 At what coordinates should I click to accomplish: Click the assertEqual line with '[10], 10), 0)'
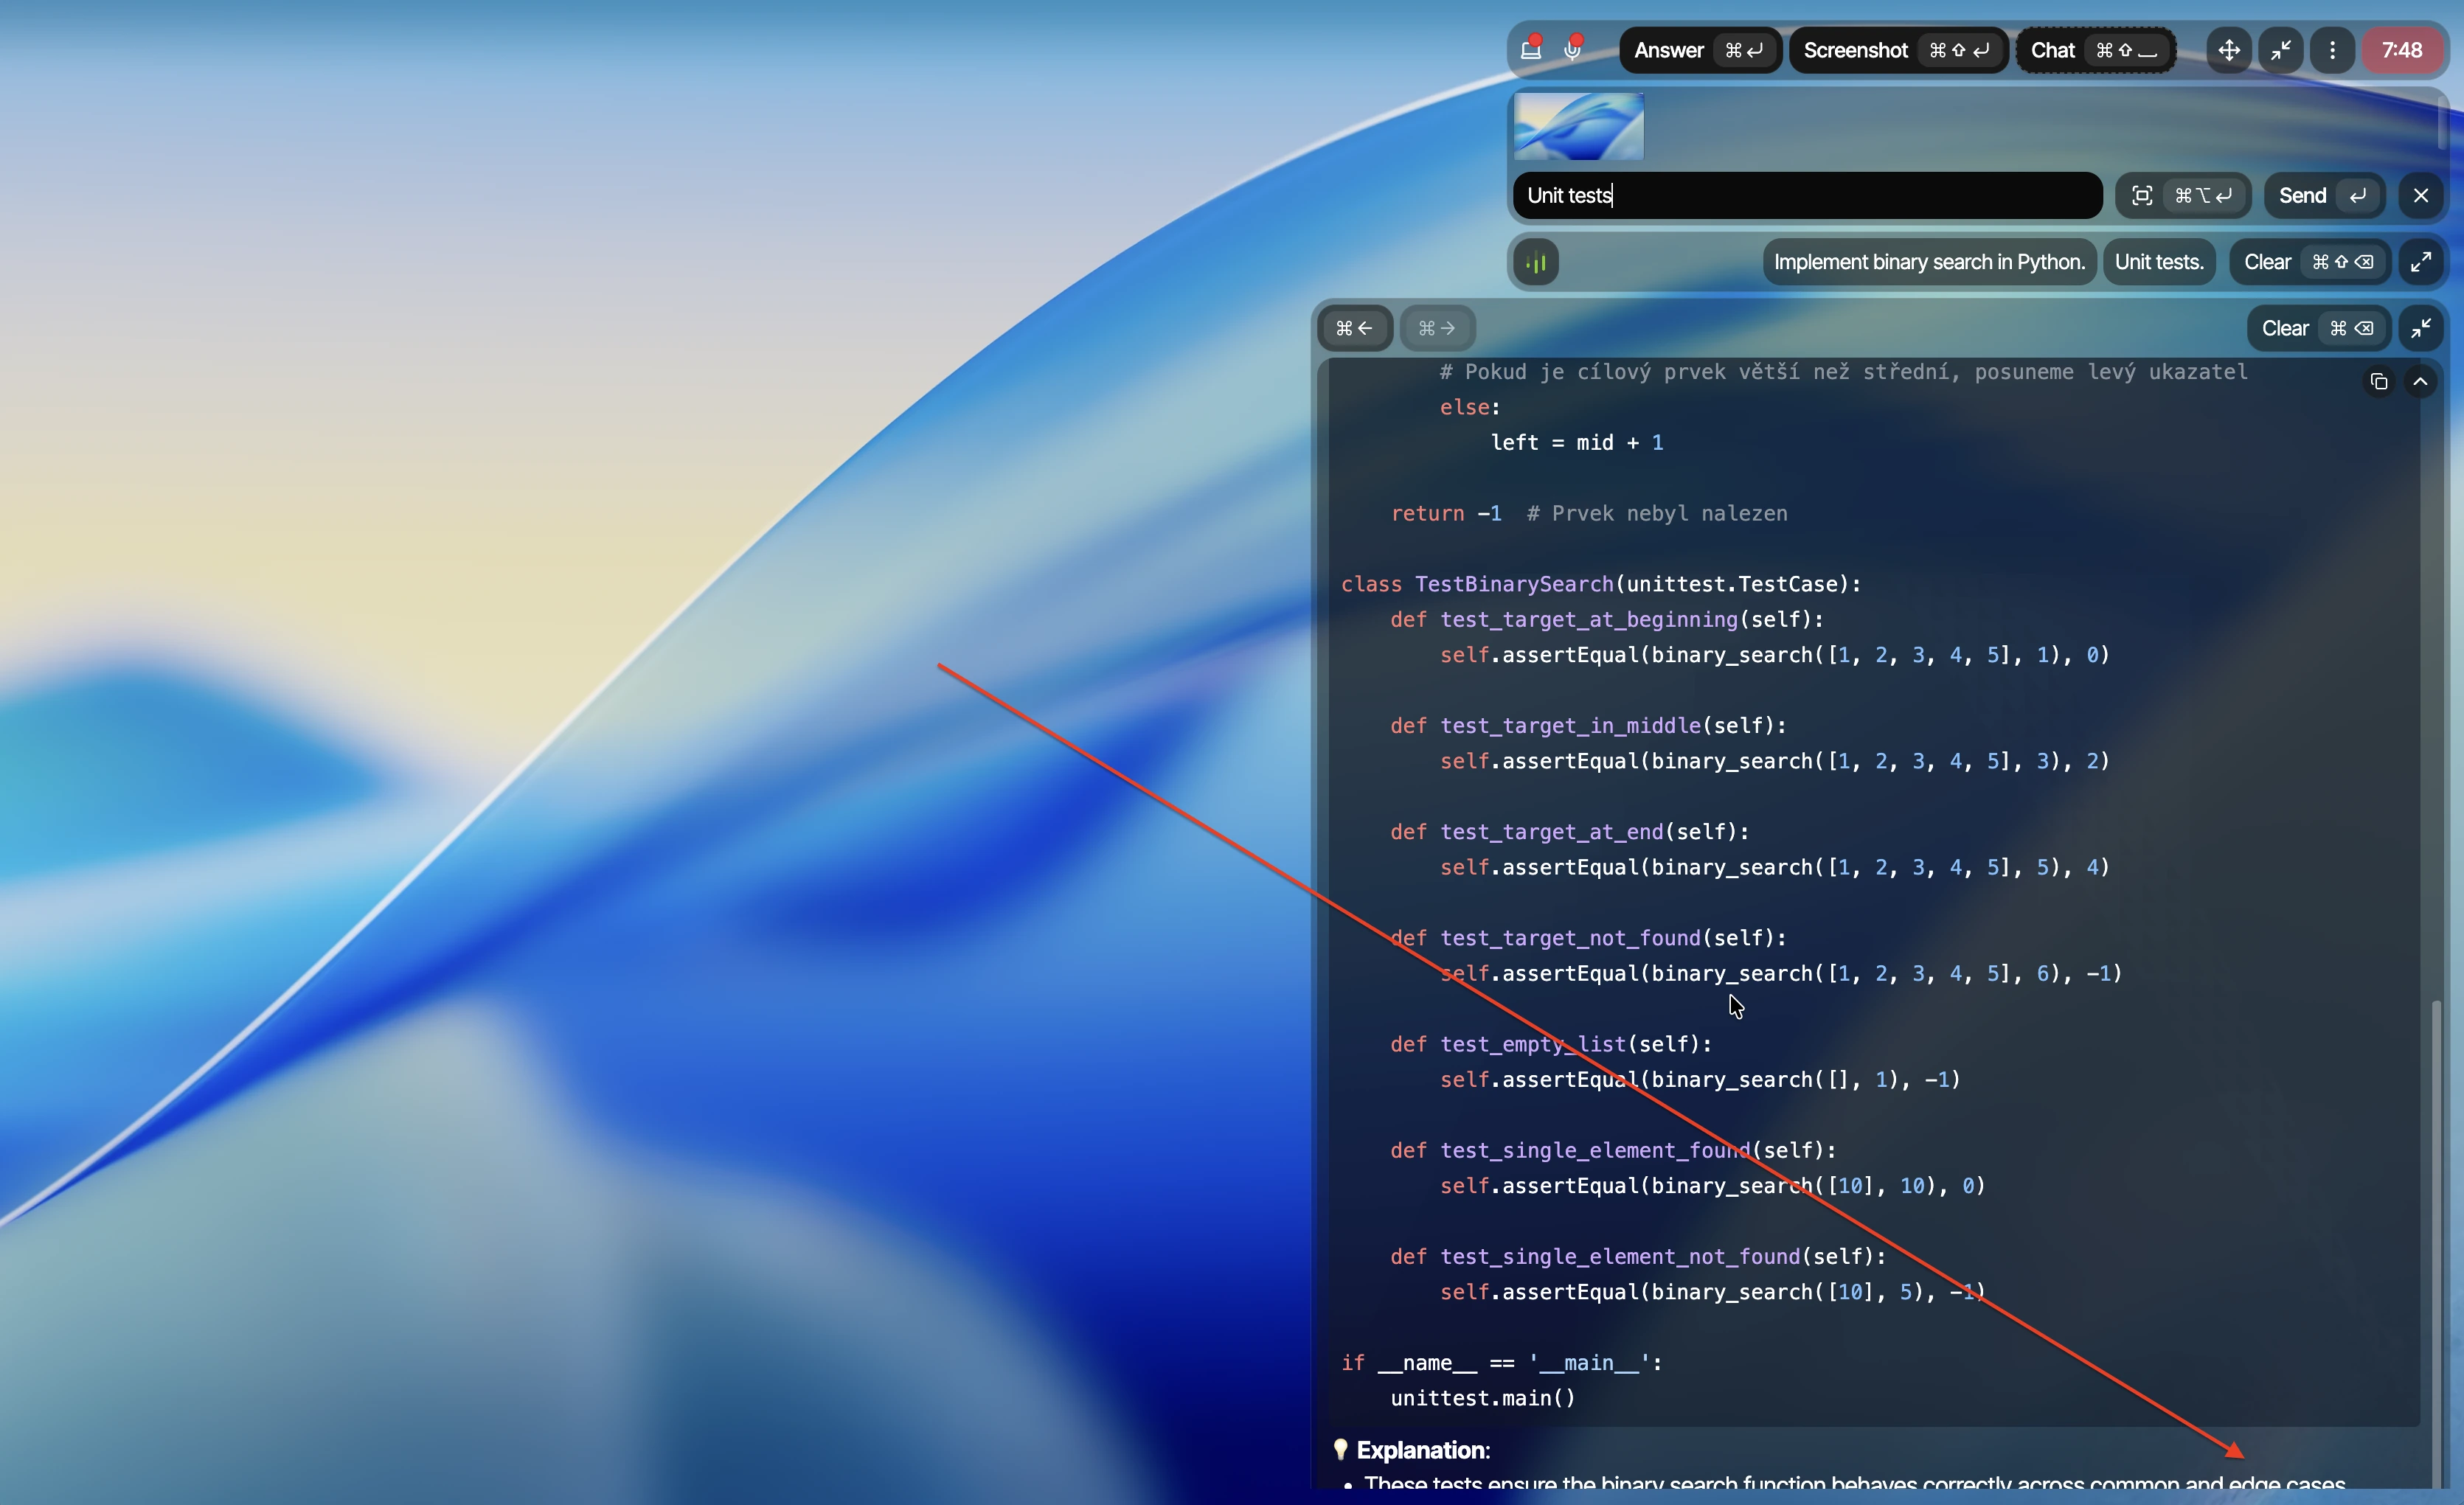tap(1712, 1185)
